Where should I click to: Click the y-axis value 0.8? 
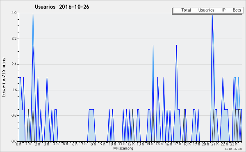[14, 116]
